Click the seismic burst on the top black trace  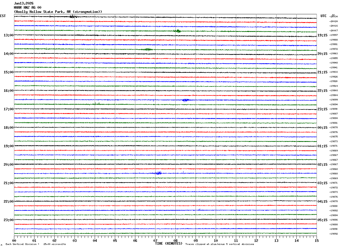click(73, 17)
